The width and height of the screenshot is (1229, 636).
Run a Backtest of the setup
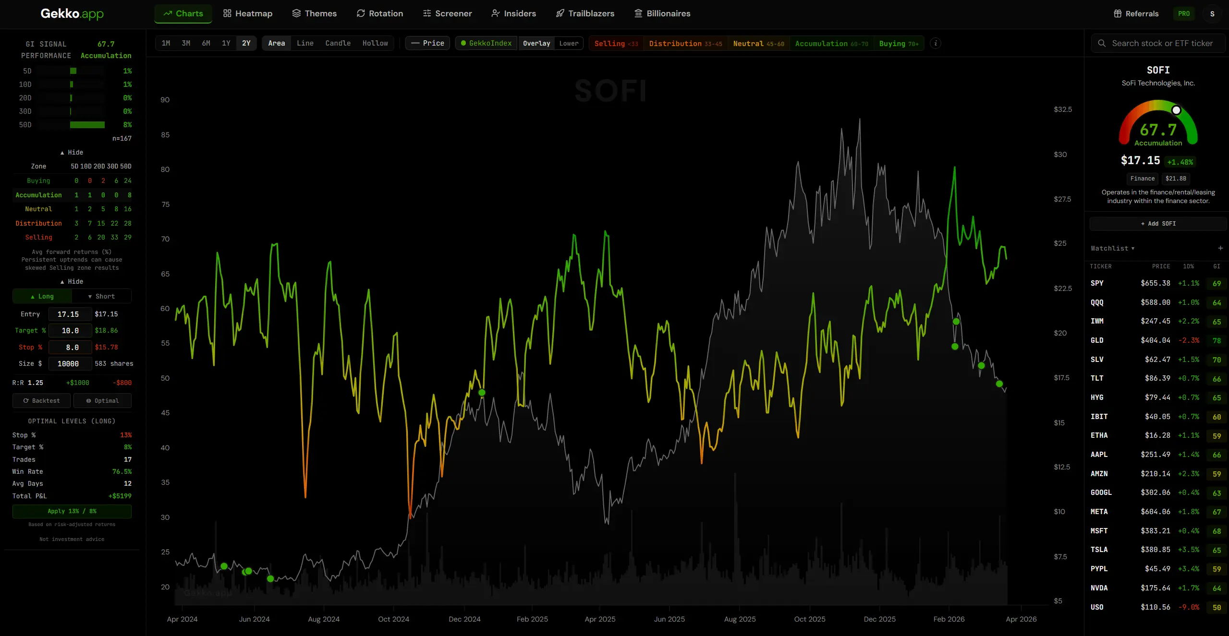pos(41,400)
